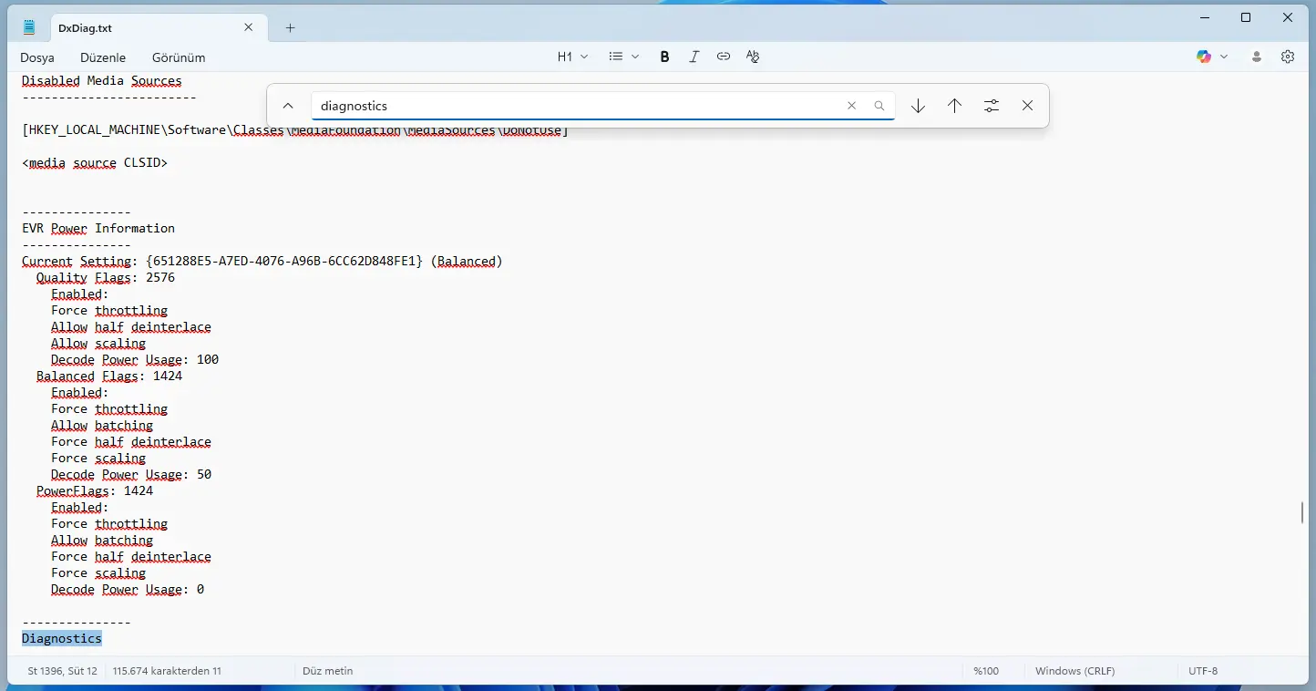Close the find bar
Screen dimensions: 1316x691
(x=1028, y=106)
